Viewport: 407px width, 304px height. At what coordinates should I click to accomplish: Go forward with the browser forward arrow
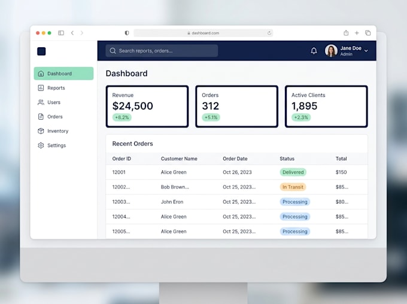click(82, 33)
